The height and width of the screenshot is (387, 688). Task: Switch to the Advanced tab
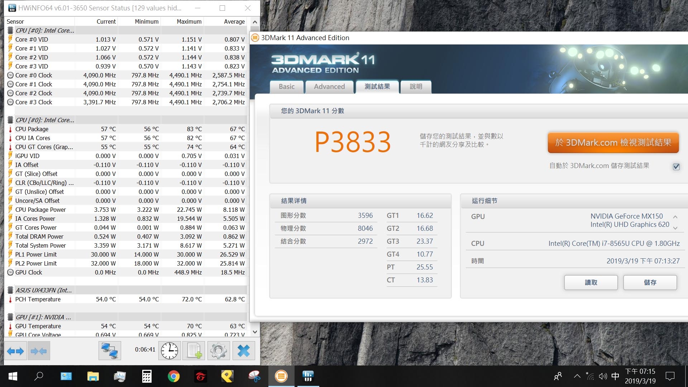(x=329, y=87)
